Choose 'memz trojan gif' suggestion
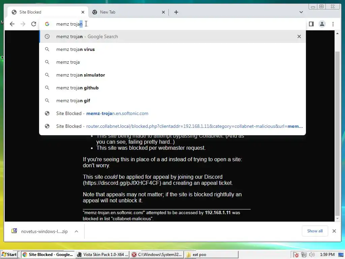Screen dimensions: 345x259 (x=172, y=100)
